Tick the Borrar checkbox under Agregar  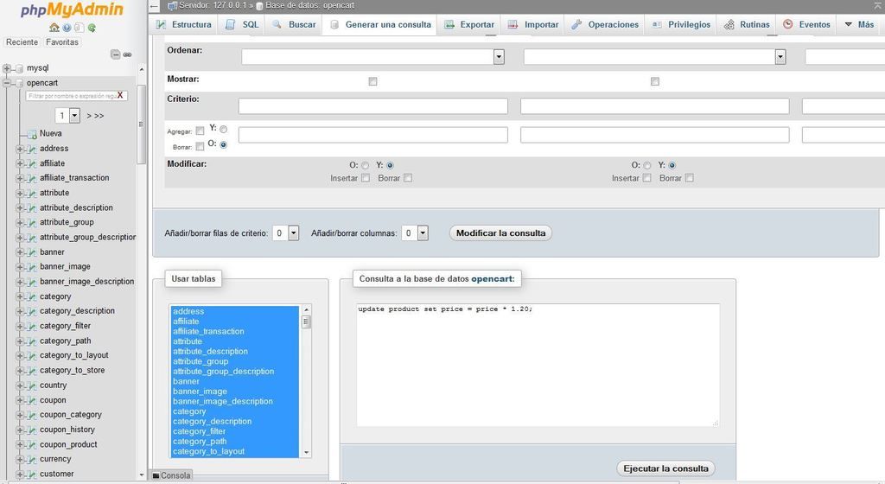(x=200, y=147)
